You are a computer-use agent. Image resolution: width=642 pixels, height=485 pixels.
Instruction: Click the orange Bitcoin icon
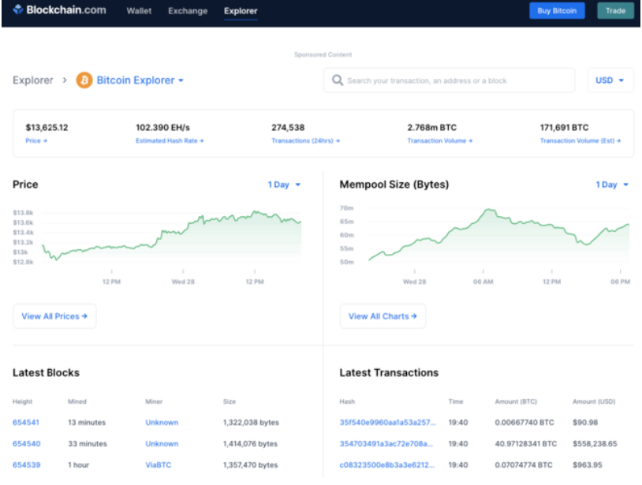pos(84,80)
